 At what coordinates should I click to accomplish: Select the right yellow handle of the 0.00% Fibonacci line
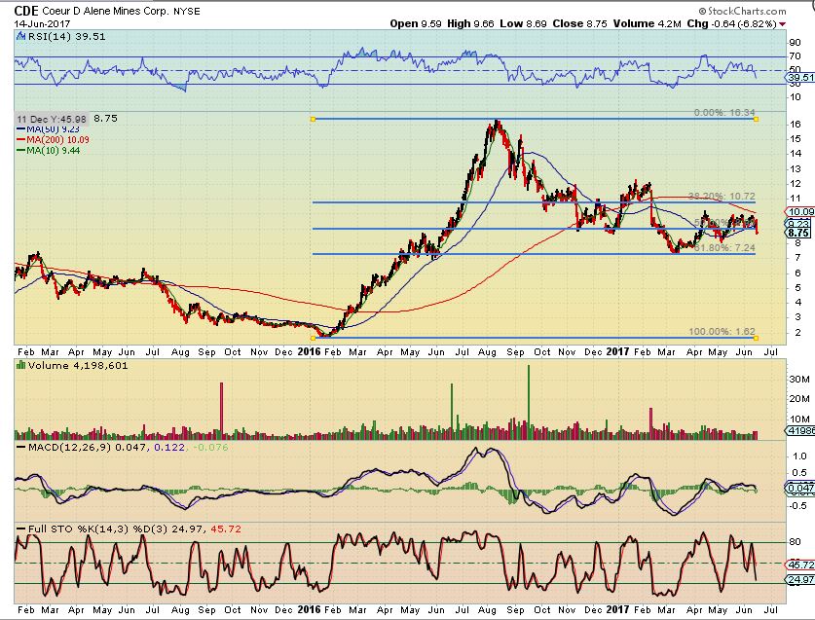pyautogui.click(x=757, y=119)
